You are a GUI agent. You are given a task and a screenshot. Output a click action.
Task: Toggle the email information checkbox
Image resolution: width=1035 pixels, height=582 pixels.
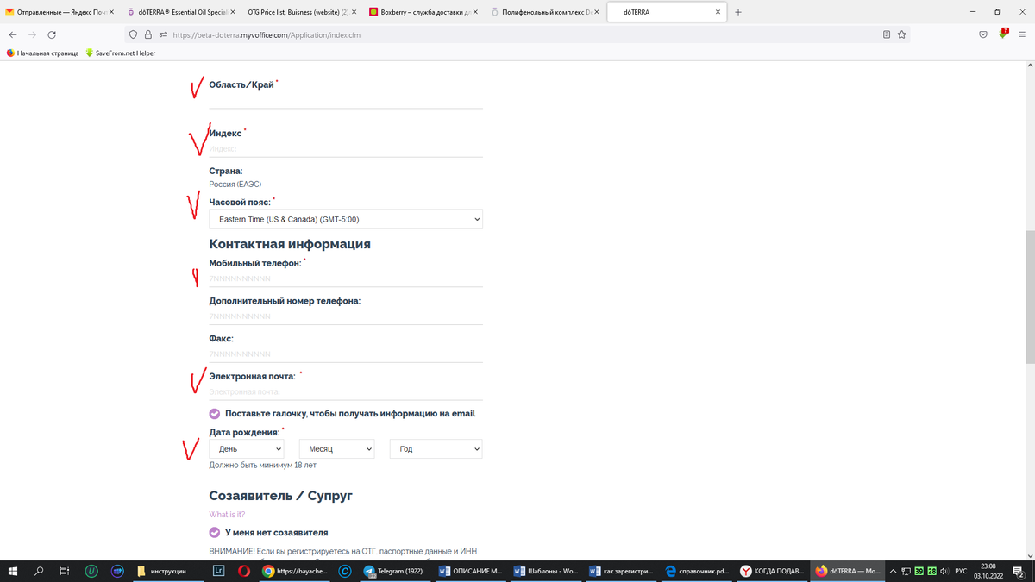point(215,414)
